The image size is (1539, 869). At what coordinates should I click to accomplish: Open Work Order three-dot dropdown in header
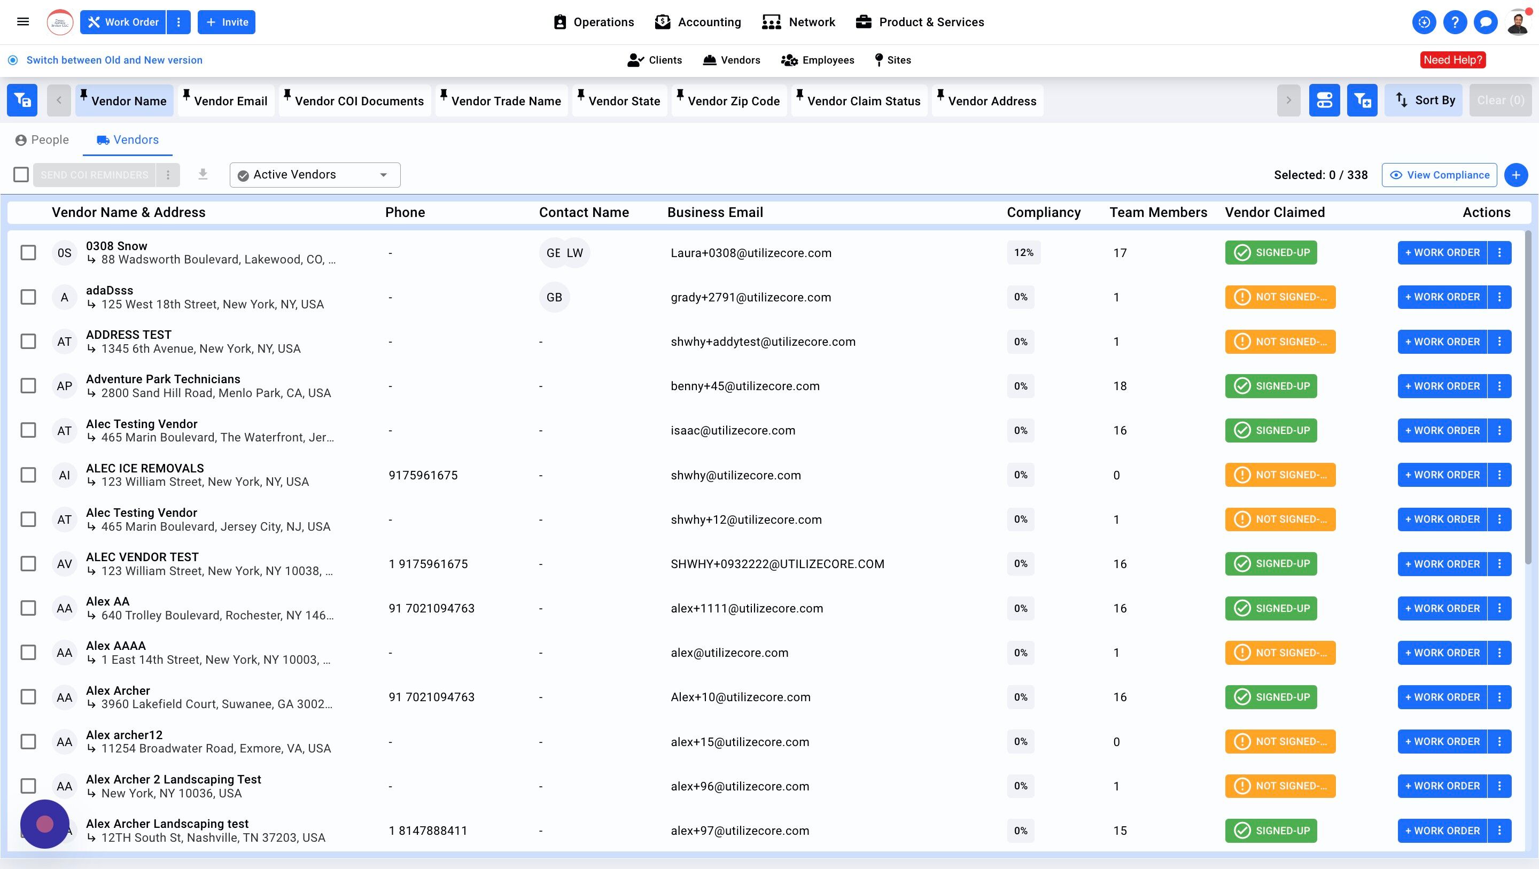click(178, 22)
